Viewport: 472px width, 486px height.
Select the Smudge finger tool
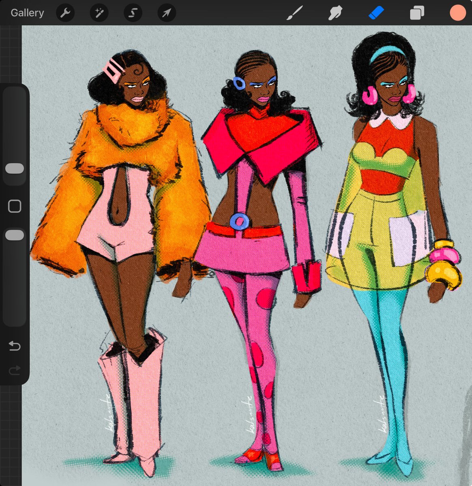click(x=335, y=13)
